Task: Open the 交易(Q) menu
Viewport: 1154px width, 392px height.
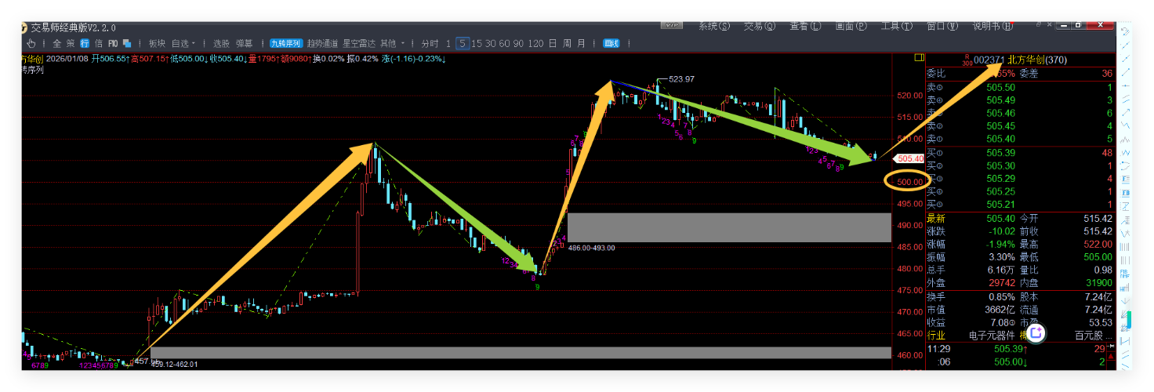Action: (x=759, y=26)
